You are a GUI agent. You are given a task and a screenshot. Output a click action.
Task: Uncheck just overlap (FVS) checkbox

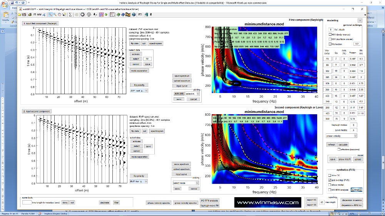pyautogui.click(x=330, y=180)
